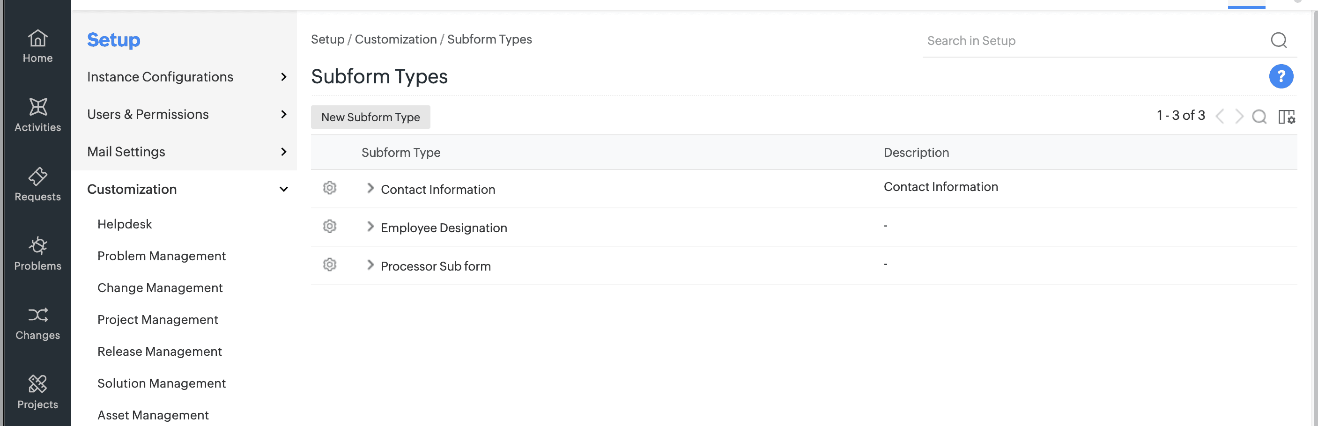This screenshot has height=426, width=1318.
Task: Select Problem Management in the sidebar
Action: [161, 256]
